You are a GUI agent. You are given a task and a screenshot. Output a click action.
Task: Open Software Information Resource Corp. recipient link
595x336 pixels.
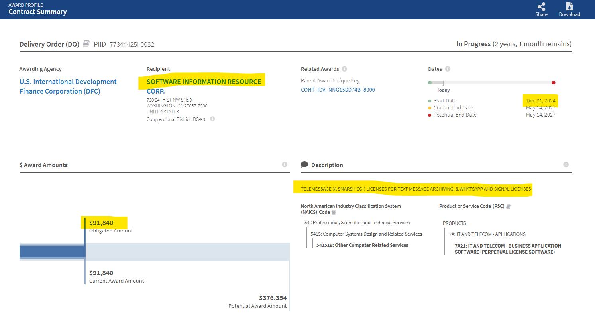(204, 86)
